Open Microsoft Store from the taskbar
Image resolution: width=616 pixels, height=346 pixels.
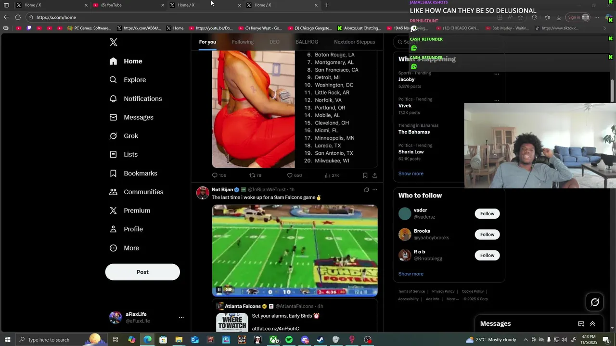click(x=163, y=340)
